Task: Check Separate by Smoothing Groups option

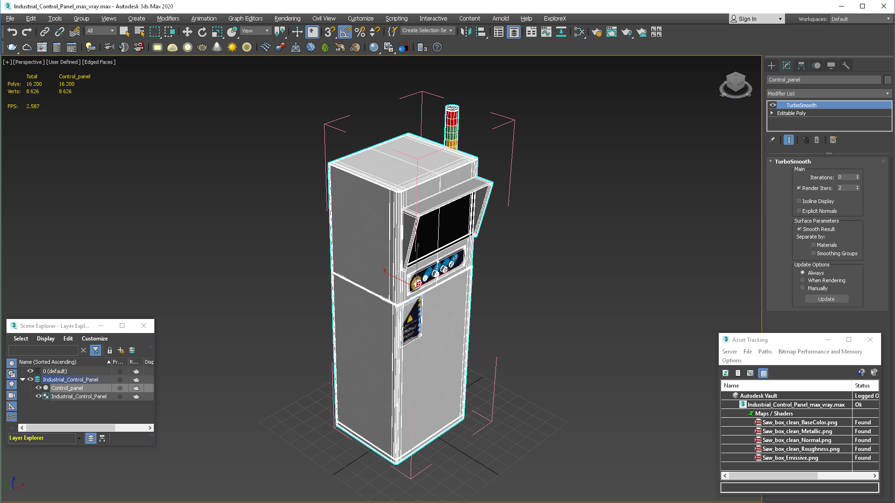Action: click(813, 253)
